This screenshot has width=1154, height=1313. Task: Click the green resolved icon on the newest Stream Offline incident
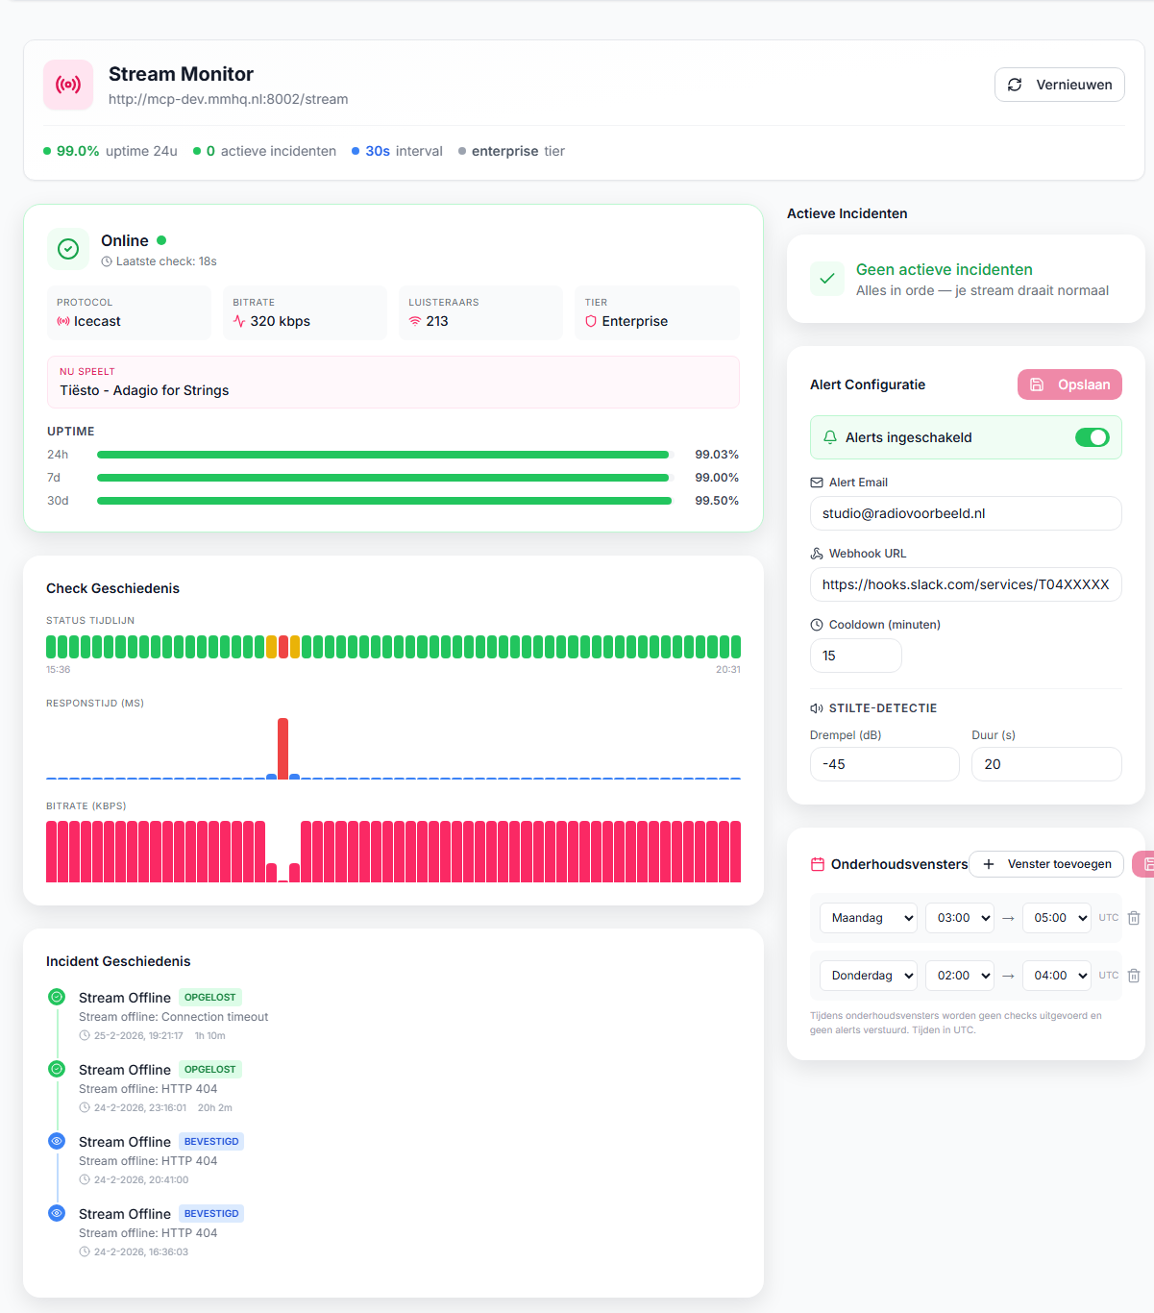click(x=56, y=997)
